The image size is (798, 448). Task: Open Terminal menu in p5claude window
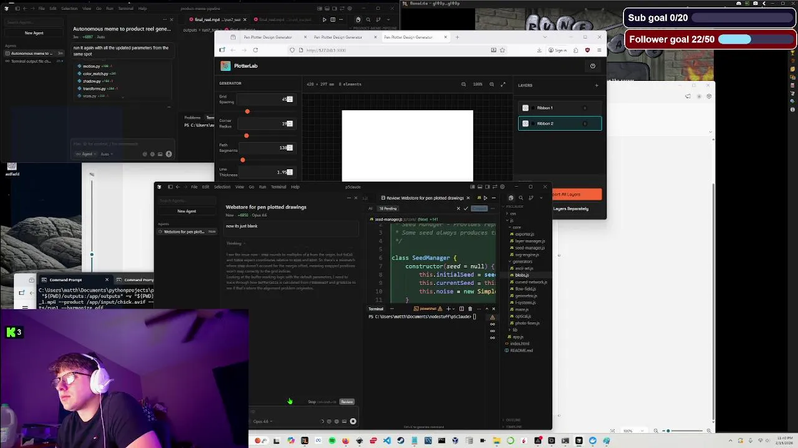coord(279,187)
